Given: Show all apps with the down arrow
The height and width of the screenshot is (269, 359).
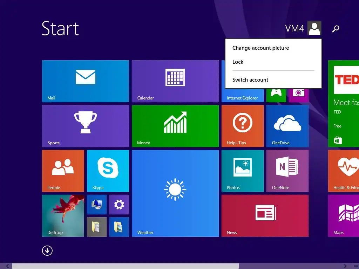Looking at the screenshot, I should pyautogui.click(x=47, y=250).
